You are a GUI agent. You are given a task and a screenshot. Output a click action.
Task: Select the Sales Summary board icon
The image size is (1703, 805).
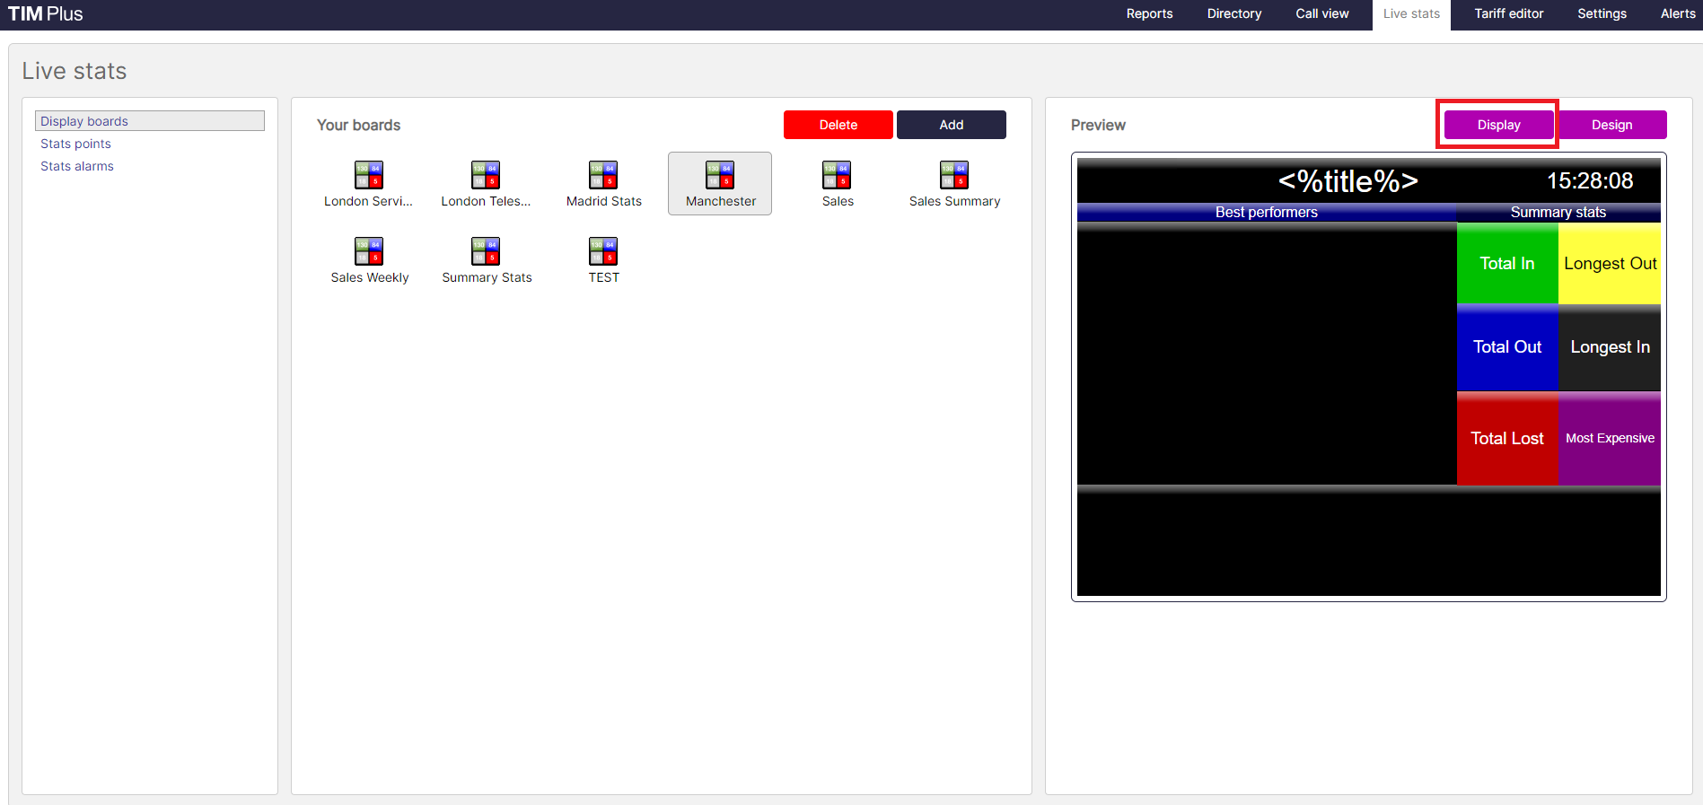pyautogui.click(x=954, y=175)
